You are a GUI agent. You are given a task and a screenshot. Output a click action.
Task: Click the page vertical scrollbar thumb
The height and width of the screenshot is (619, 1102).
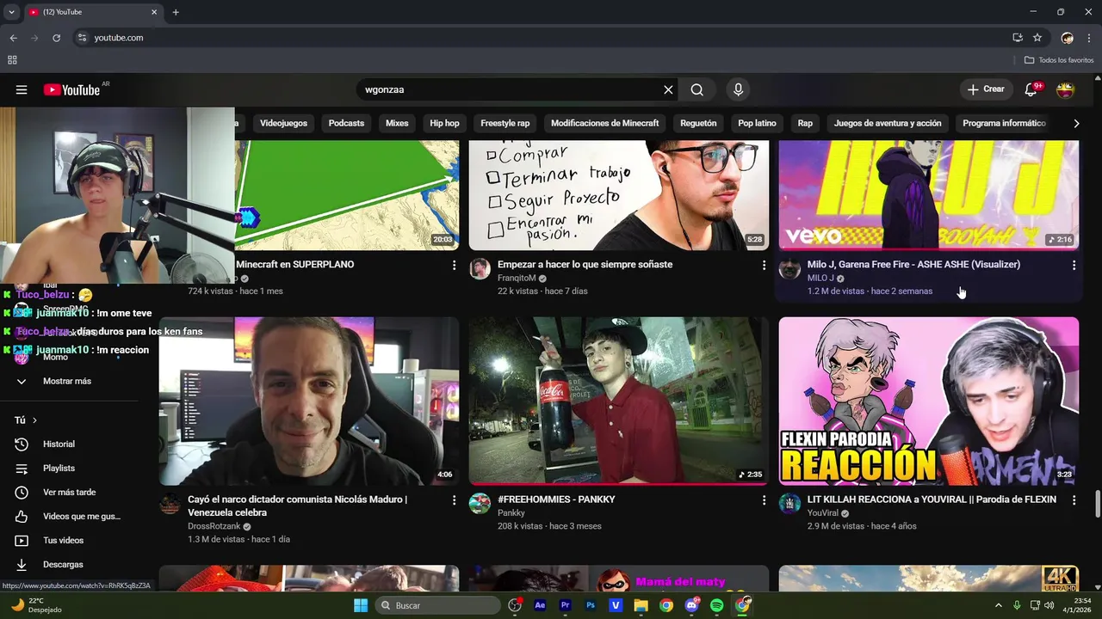[1097, 504]
